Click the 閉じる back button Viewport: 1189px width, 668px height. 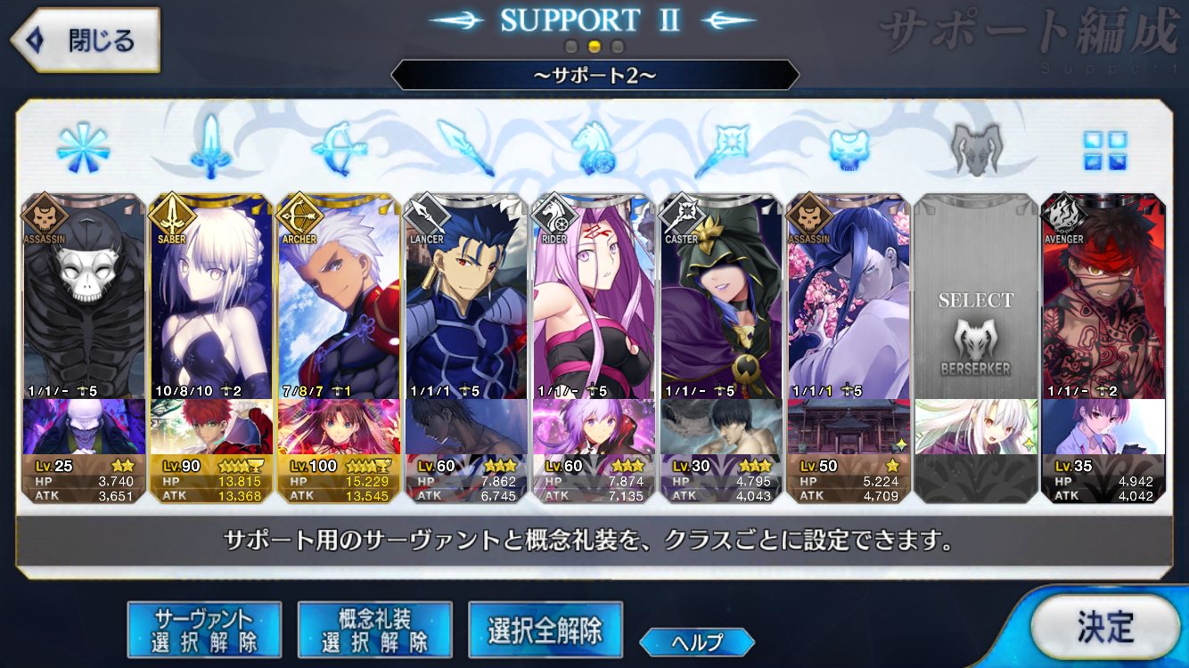tap(86, 40)
